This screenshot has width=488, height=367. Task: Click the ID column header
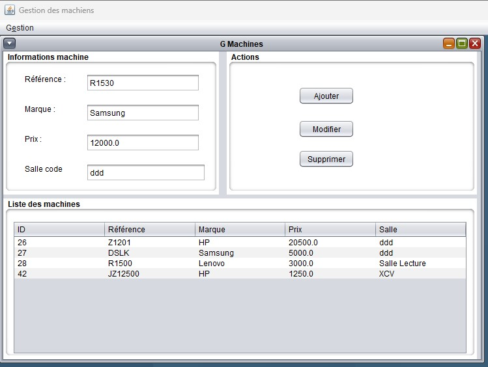(59, 229)
